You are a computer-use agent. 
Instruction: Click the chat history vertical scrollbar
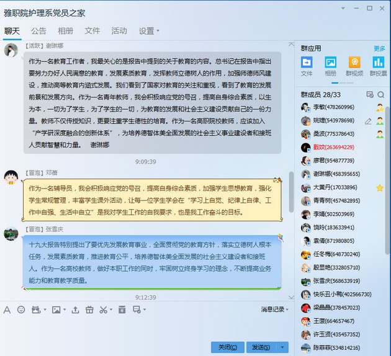pyautogui.click(x=291, y=186)
